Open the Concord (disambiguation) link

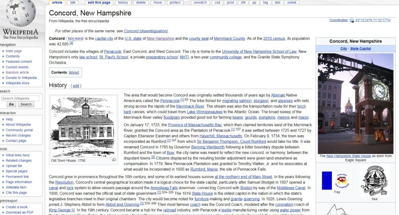pos(146,31)
